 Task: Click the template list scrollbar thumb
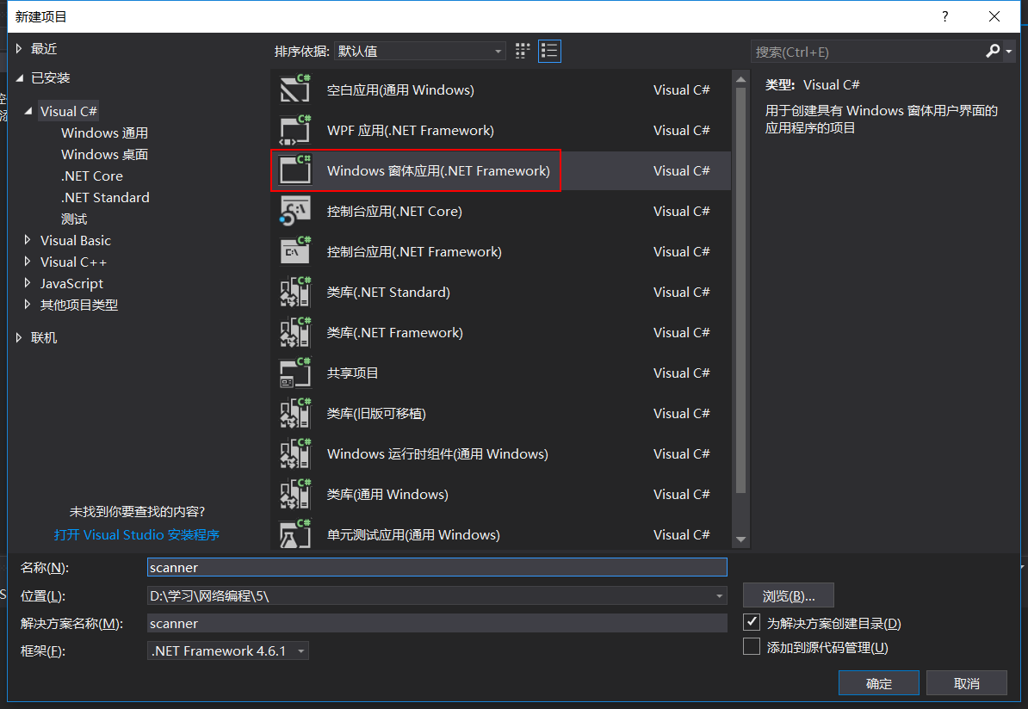click(740, 290)
